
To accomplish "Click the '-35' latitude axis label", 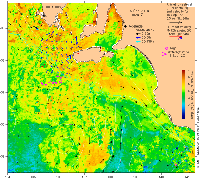I will point(2,28).
